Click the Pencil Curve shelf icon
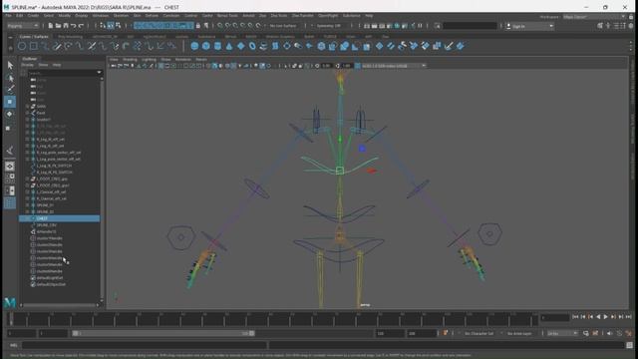 click(x=57, y=46)
